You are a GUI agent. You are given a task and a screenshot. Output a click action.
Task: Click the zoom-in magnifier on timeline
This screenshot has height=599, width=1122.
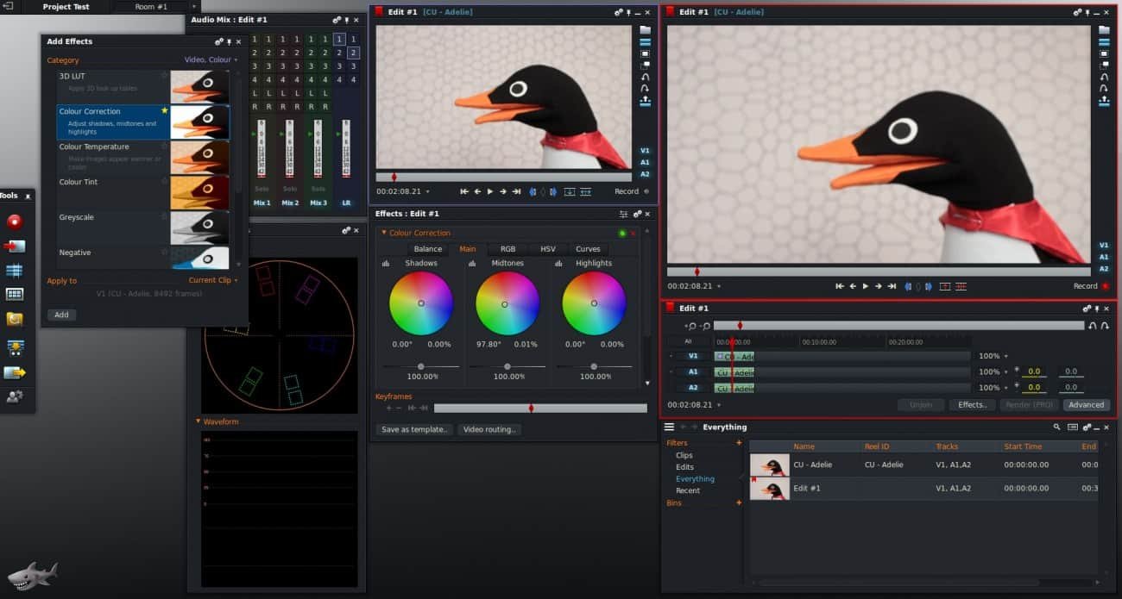tap(690, 326)
